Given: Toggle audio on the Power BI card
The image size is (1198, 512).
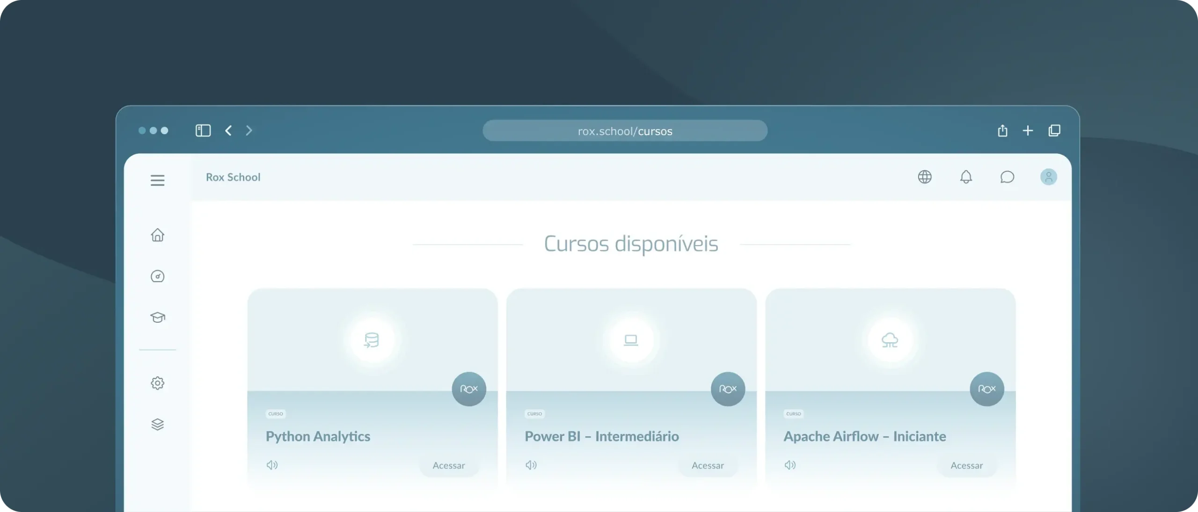Looking at the screenshot, I should click(532, 465).
